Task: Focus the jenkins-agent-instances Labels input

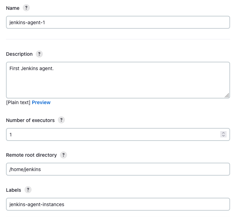Action: coord(118,204)
